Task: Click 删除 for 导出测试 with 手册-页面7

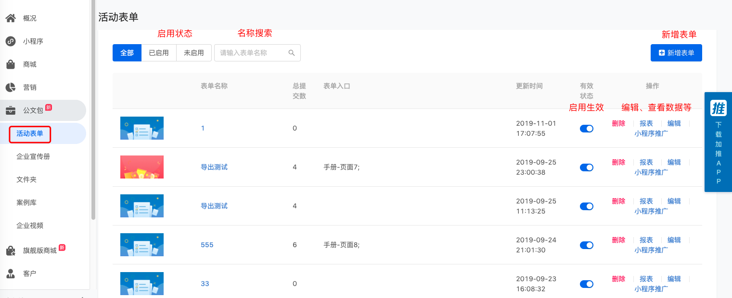Action: point(618,162)
